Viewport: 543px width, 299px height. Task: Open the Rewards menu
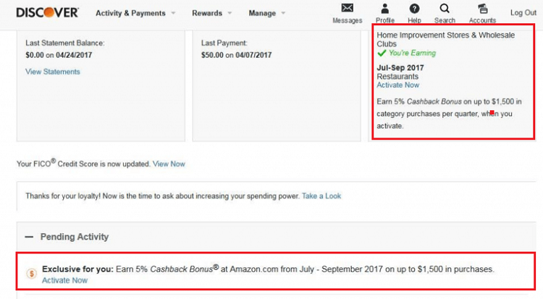[207, 13]
